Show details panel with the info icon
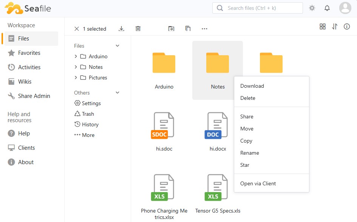The width and height of the screenshot is (357, 222). tap(347, 27)
